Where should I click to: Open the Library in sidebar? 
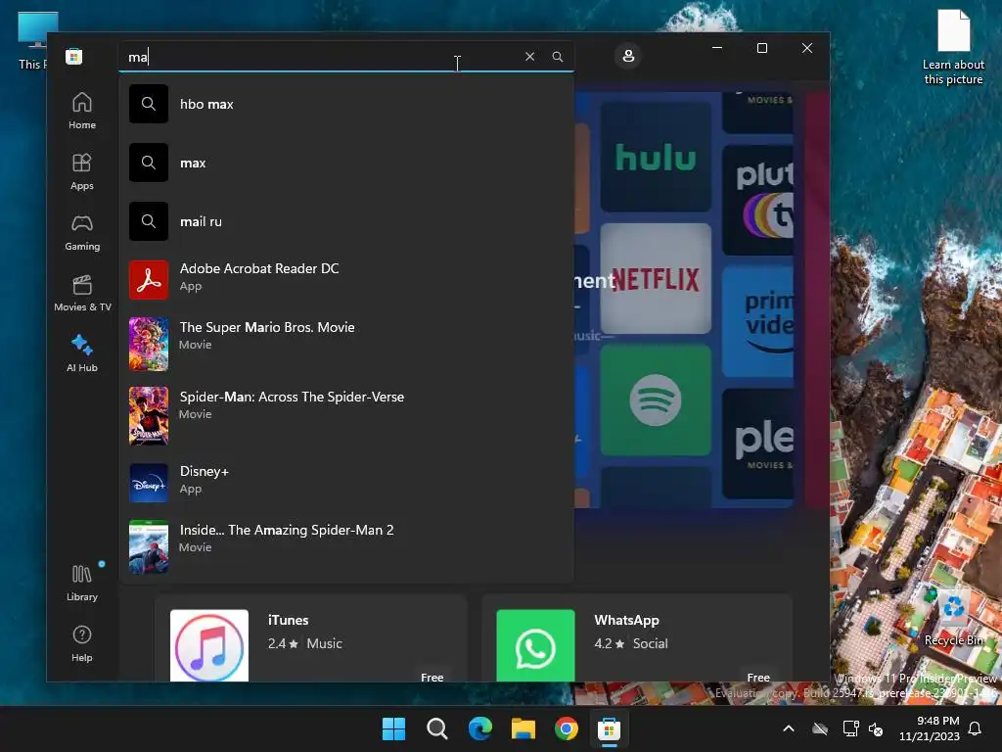point(82,583)
